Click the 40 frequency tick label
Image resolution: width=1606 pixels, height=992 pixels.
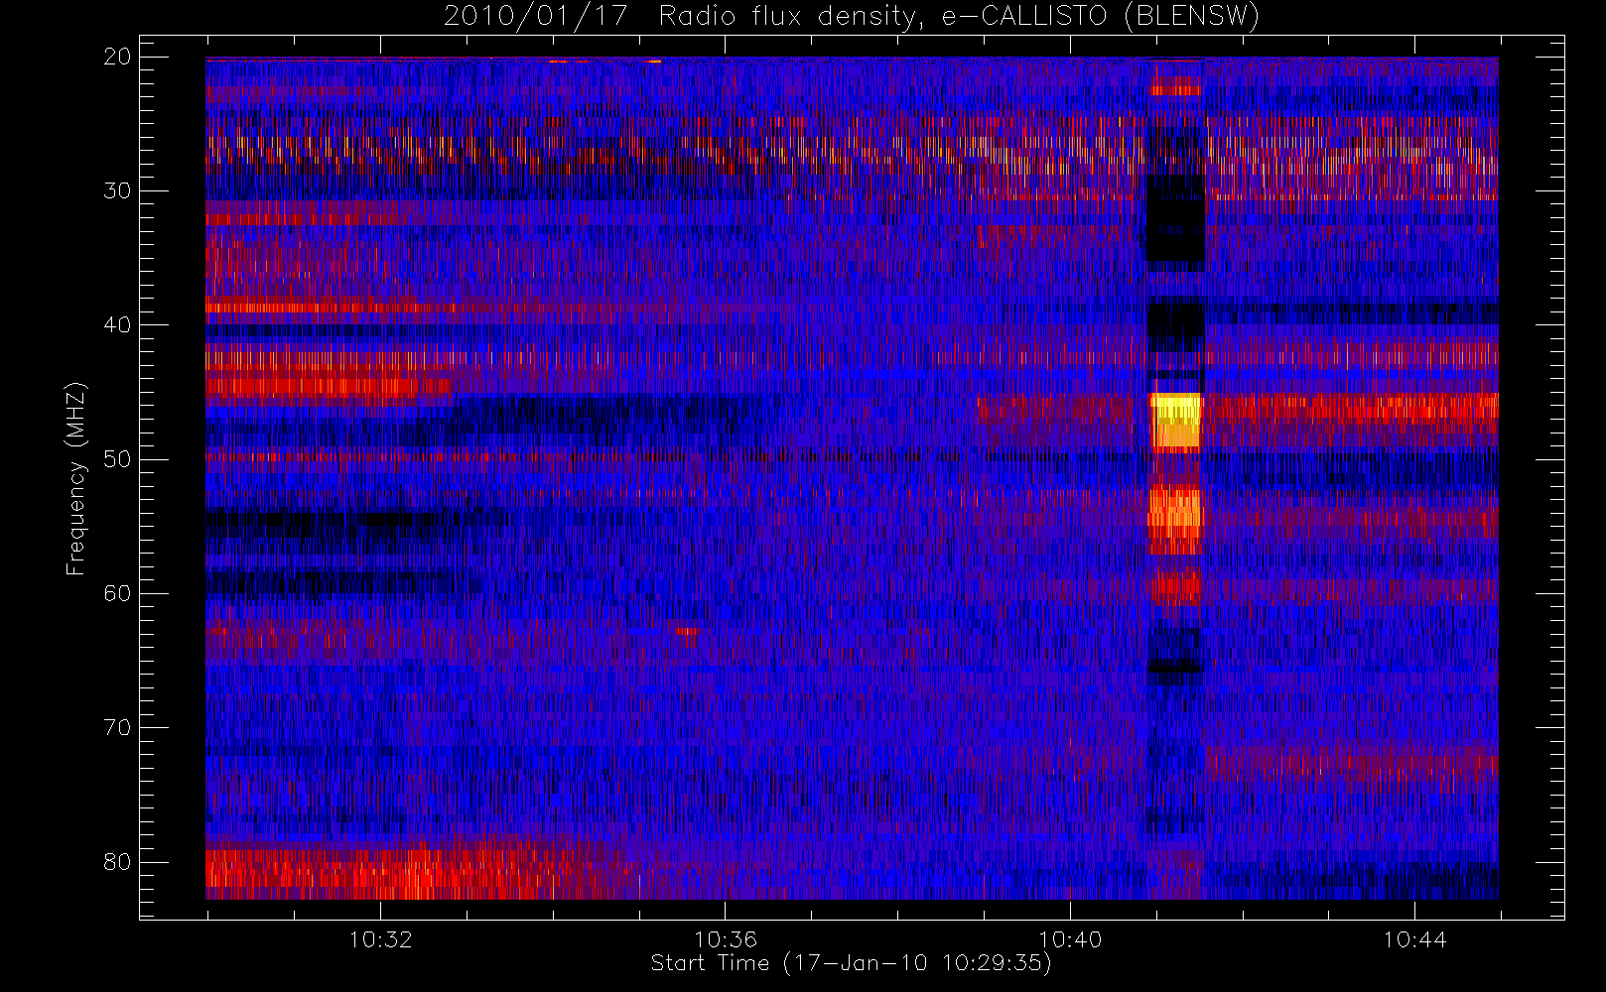coord(117,324)
